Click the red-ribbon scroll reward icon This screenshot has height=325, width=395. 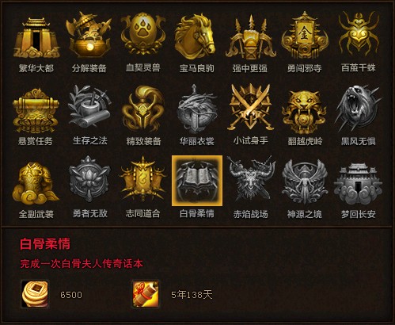point(146,294)
